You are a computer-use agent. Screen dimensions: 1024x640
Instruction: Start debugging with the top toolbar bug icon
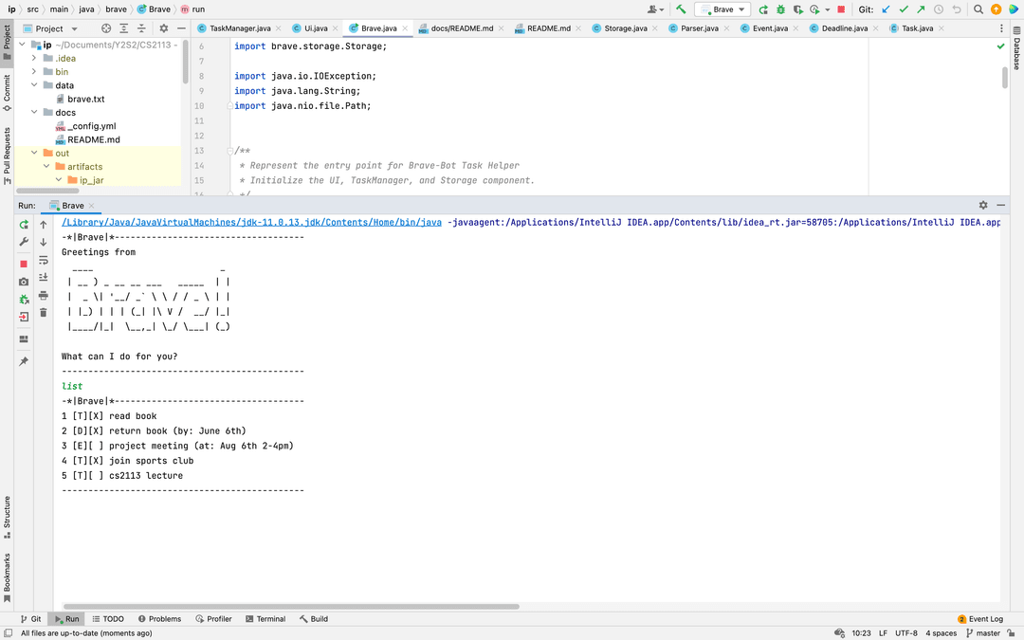pos(780,9)
